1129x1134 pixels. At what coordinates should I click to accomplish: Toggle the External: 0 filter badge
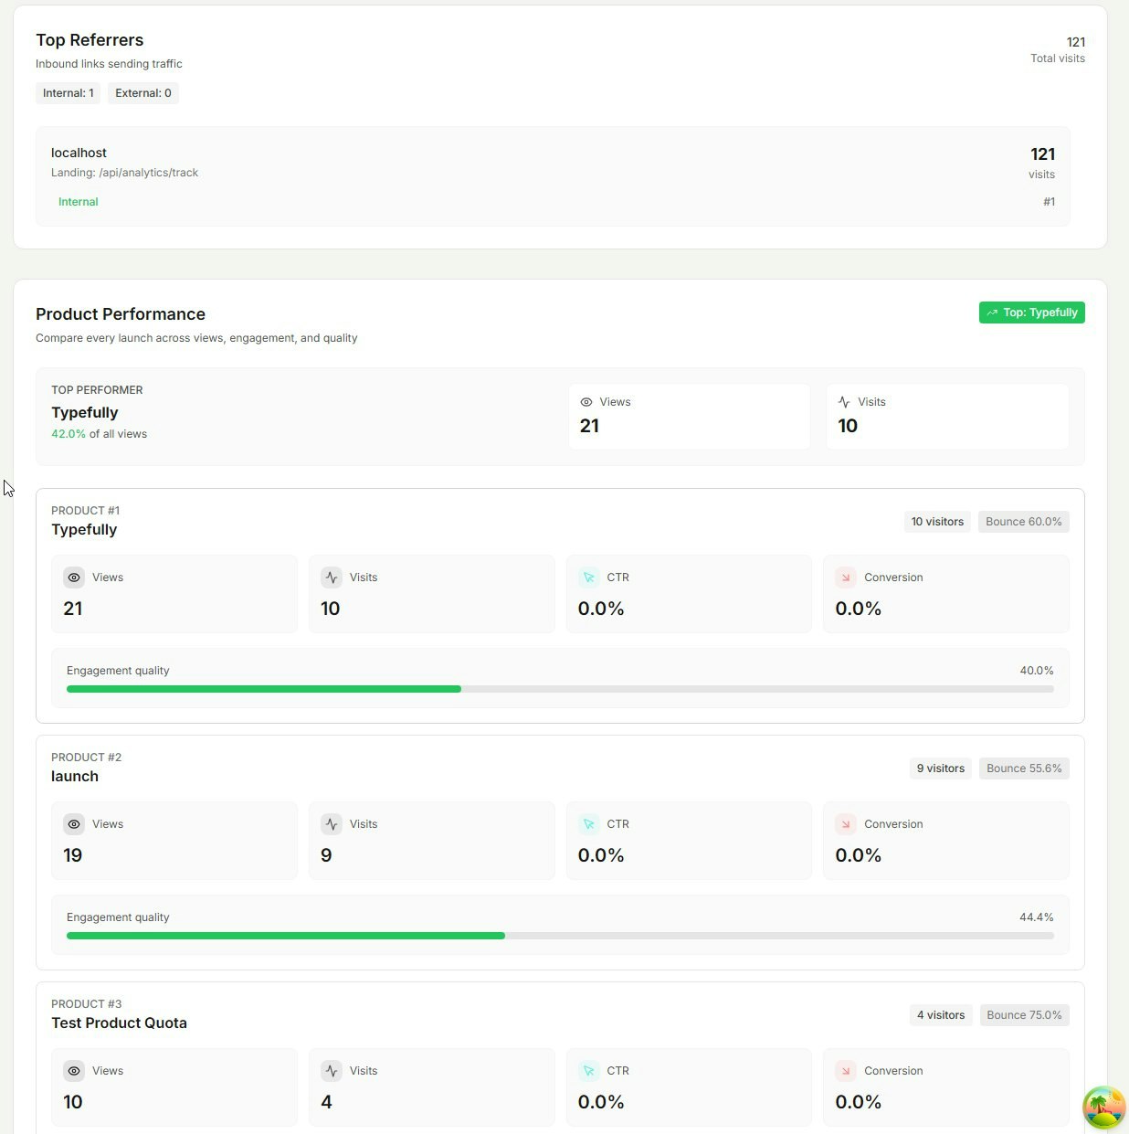(142, 92)
